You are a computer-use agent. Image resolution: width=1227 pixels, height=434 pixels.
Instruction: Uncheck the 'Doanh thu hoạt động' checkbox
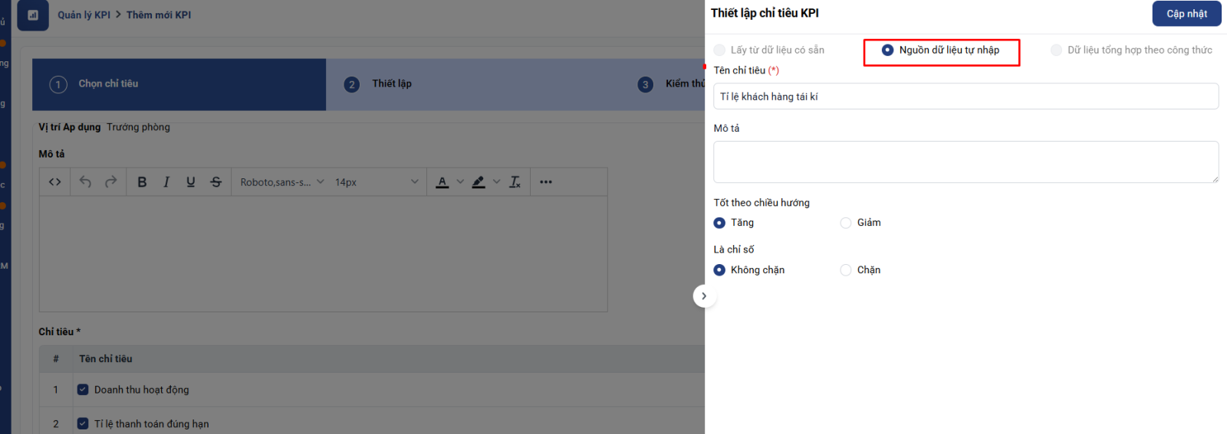pyautogui.click(x=83, y=390)
